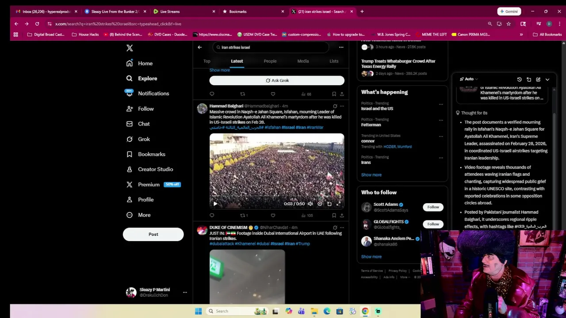Open the Dubai airport video thumbnail

[247, 277]
